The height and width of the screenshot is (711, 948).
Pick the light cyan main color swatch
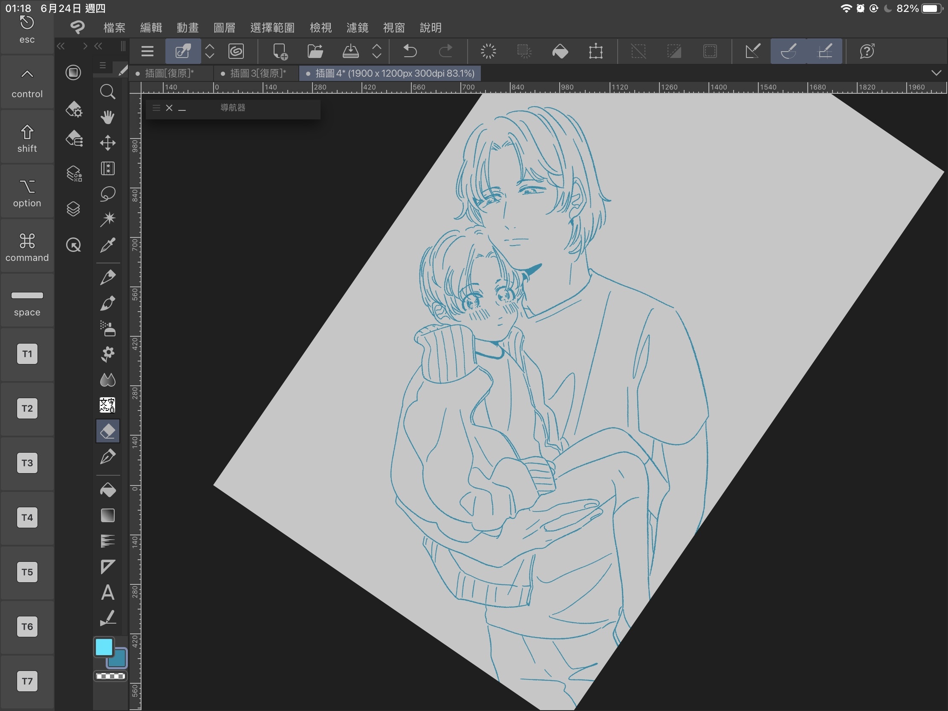(104, 647)
